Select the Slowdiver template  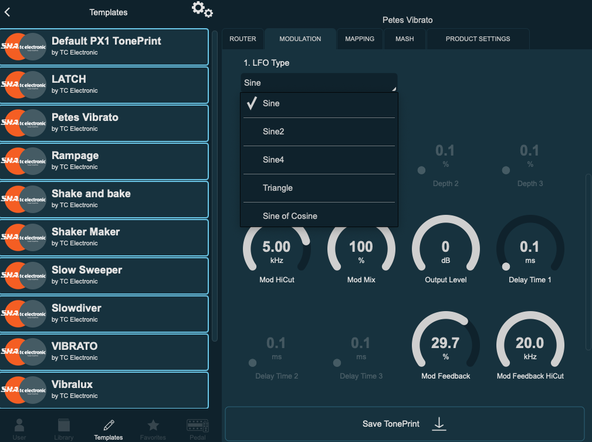[104, 314]
